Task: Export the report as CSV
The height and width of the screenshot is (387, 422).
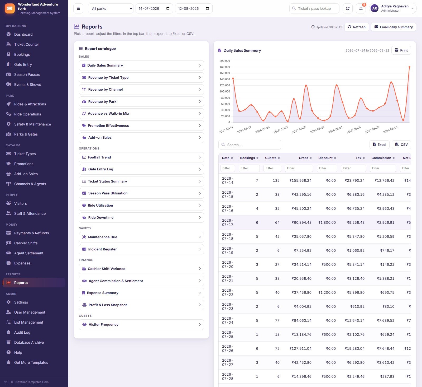Action: 401,144
